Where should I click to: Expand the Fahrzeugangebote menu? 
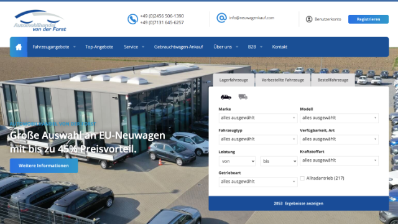click(x=54, y=47)
